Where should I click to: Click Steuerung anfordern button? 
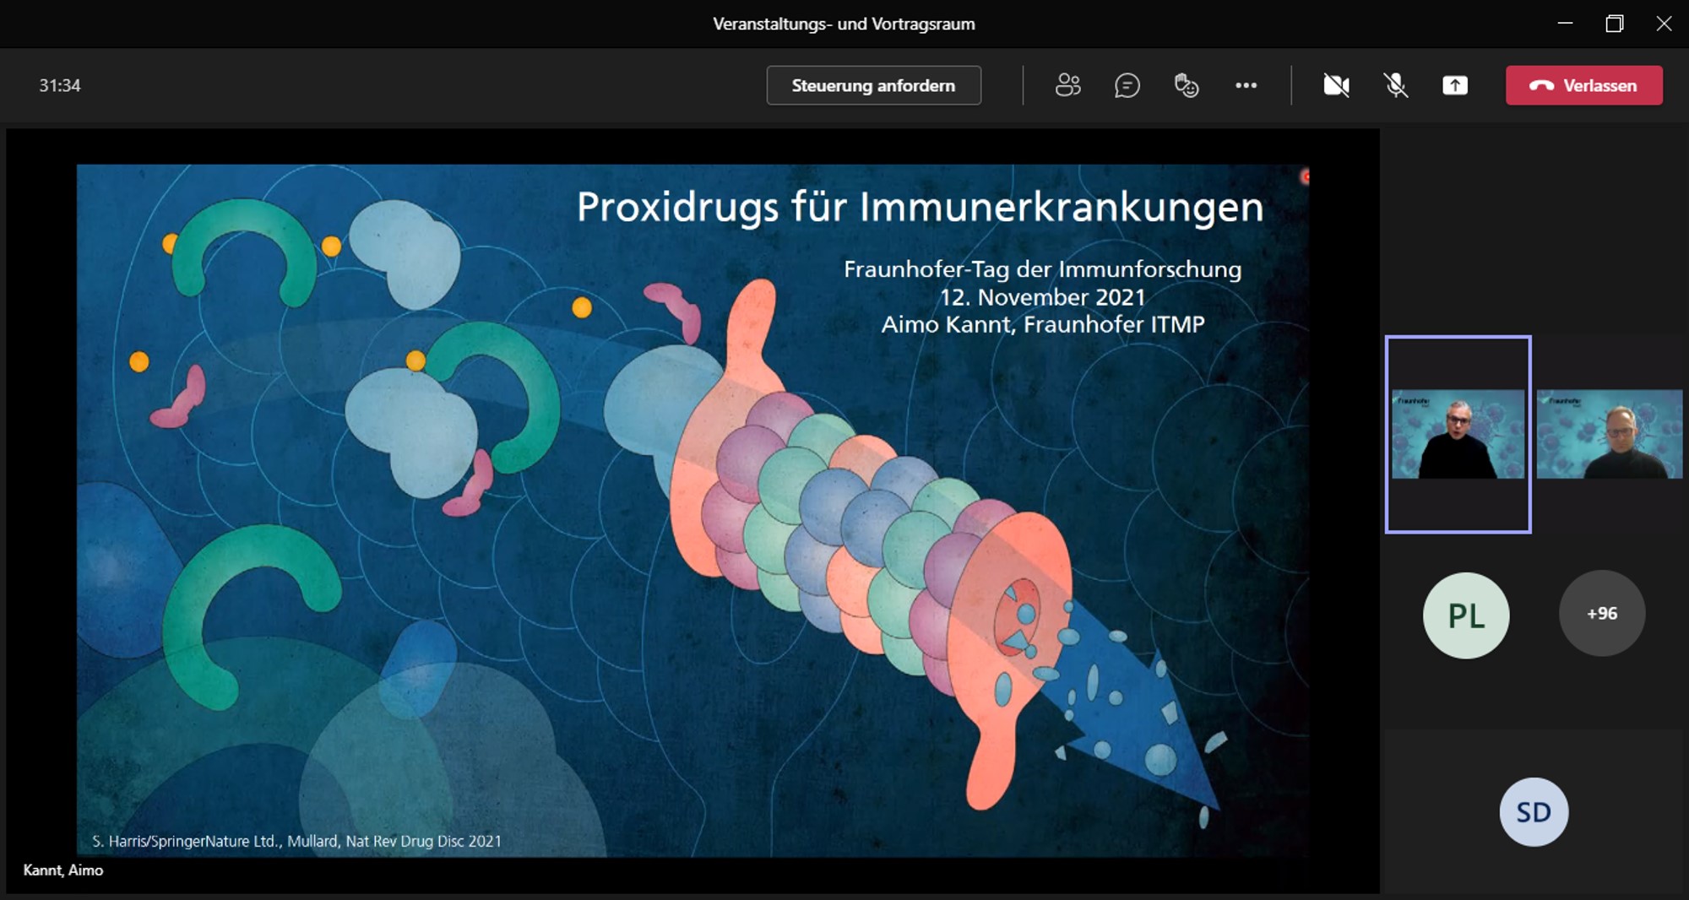873,85
